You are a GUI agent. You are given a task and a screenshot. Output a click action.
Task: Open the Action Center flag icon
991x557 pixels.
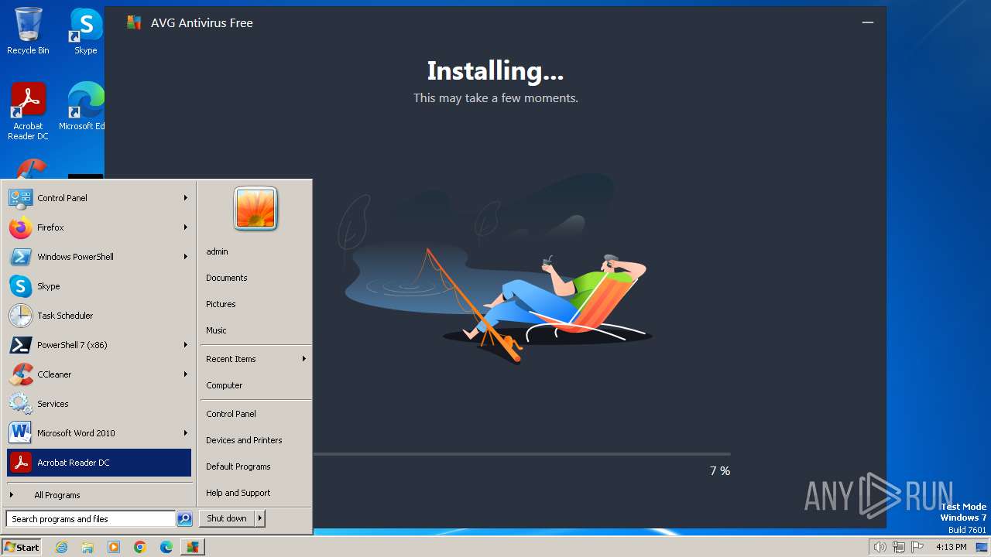pyautogui.click(x=917, y=547)
